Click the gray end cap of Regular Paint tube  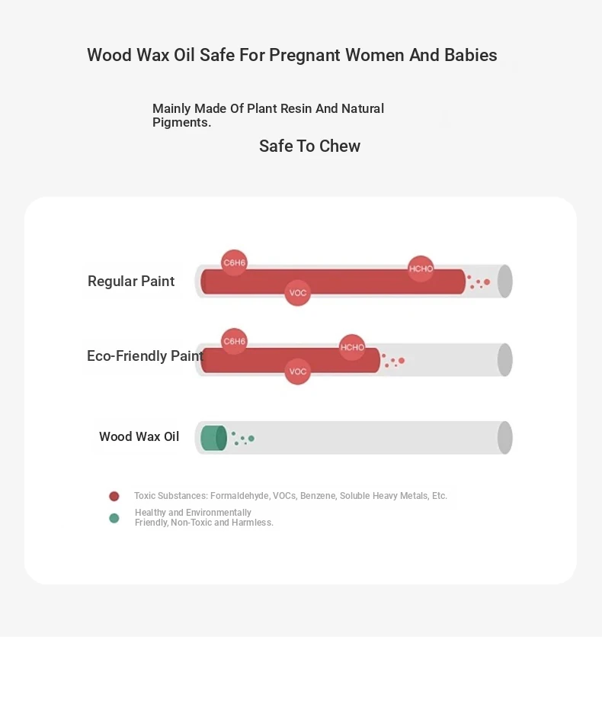tap(504, 282)
